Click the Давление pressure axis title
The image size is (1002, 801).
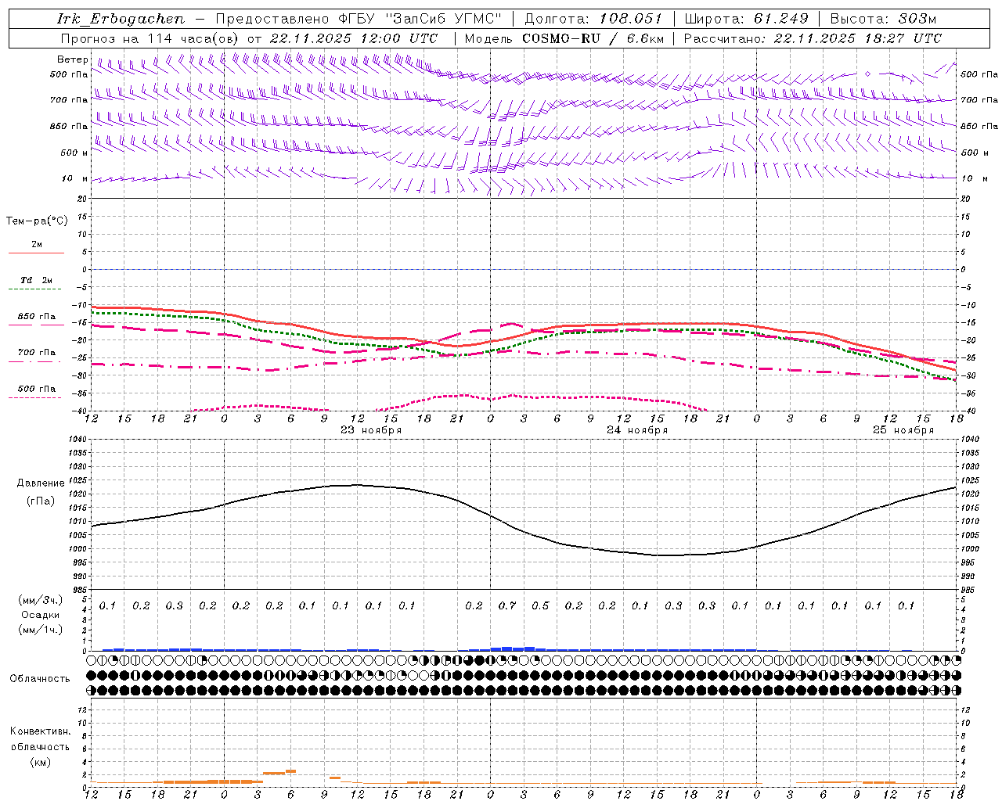[x=41, y=483]
